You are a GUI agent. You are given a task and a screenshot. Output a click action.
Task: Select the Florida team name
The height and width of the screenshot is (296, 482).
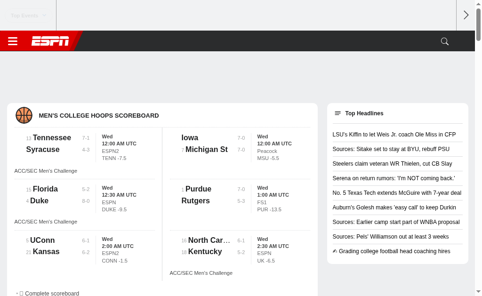pos(45,189)
